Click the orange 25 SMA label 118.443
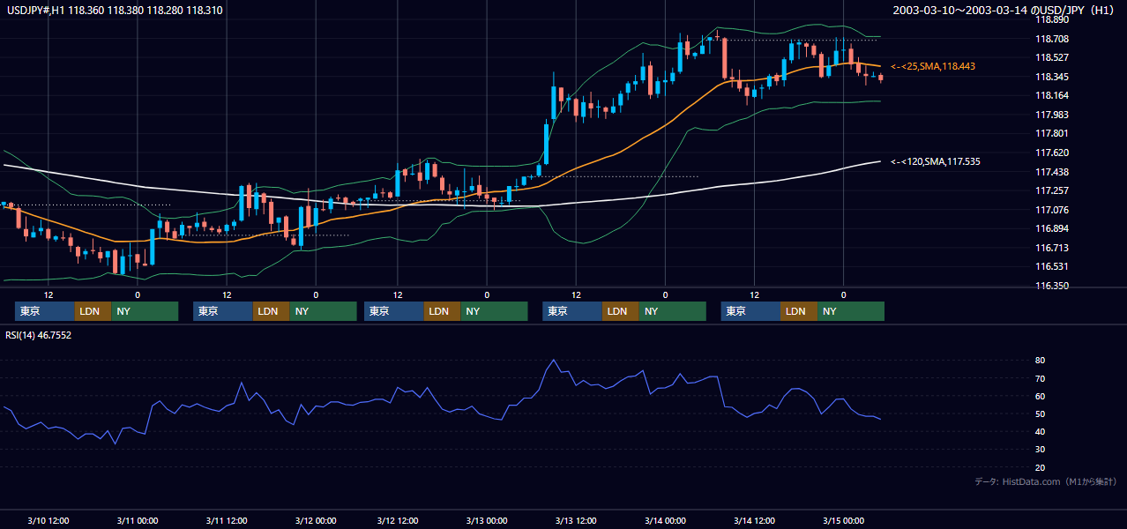 933,66
